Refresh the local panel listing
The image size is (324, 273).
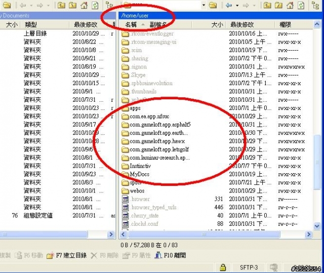(x=95, y=5)
